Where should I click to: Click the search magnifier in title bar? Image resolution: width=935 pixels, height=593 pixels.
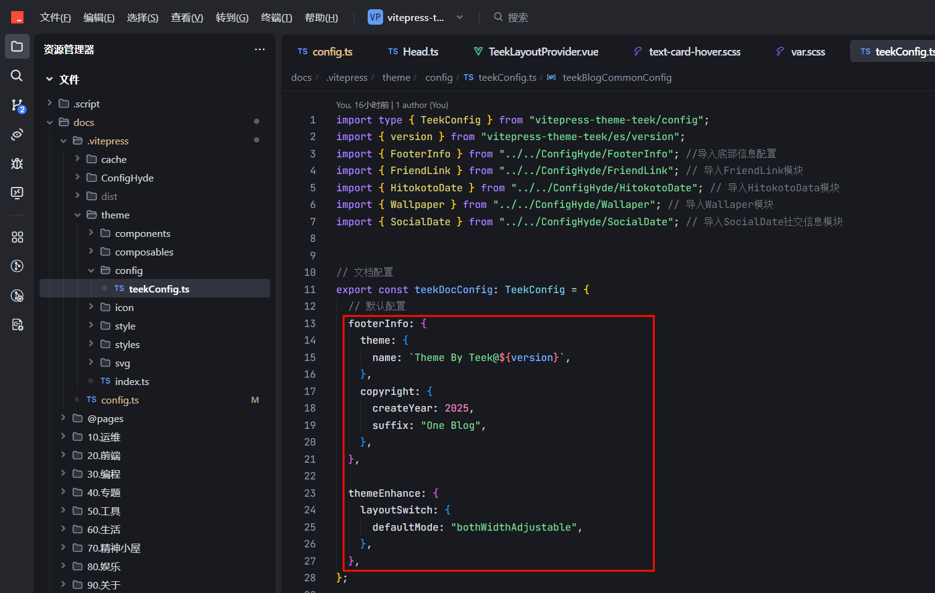pos(498,17)
